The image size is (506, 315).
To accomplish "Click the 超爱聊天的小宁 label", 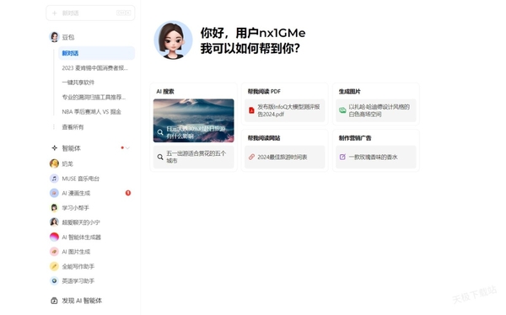I will [x=81, y=222].
